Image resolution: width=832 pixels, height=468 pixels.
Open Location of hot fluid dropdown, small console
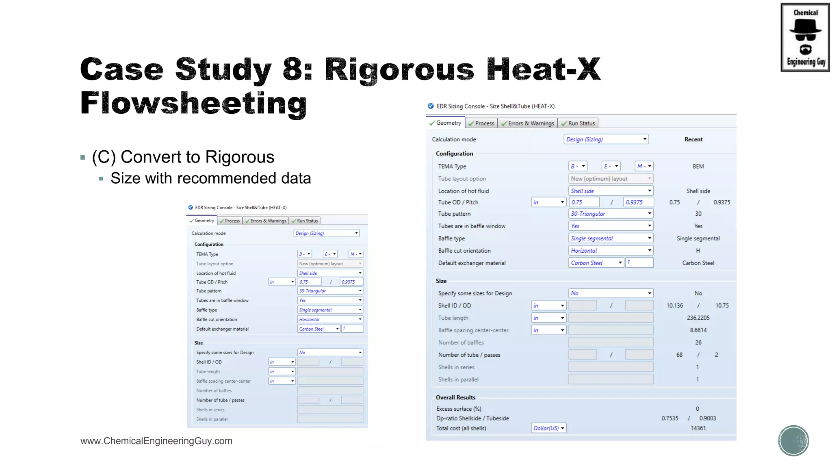(x=330, y=273)
